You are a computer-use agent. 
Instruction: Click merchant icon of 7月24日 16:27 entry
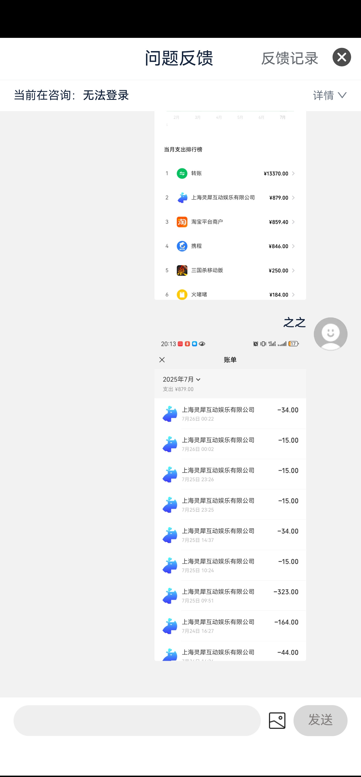pyautogui.click(x=170, y=626)
